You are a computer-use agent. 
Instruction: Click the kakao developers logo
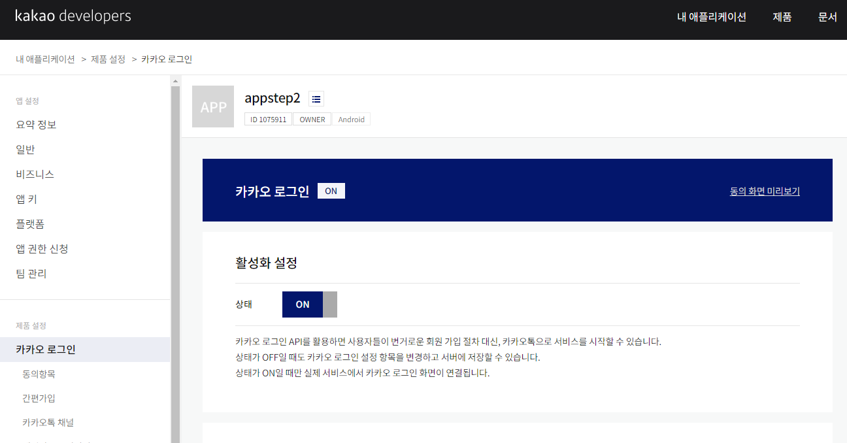coord(73,16)
